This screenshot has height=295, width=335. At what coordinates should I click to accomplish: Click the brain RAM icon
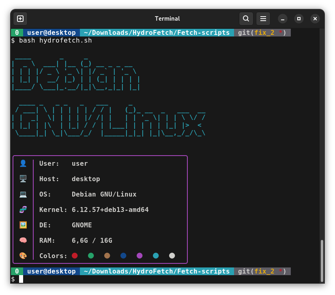pos(23,240)
